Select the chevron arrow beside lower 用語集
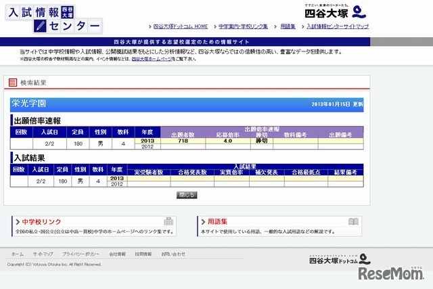The height and width of the screenshot is (289, 433). click(203, 221)
